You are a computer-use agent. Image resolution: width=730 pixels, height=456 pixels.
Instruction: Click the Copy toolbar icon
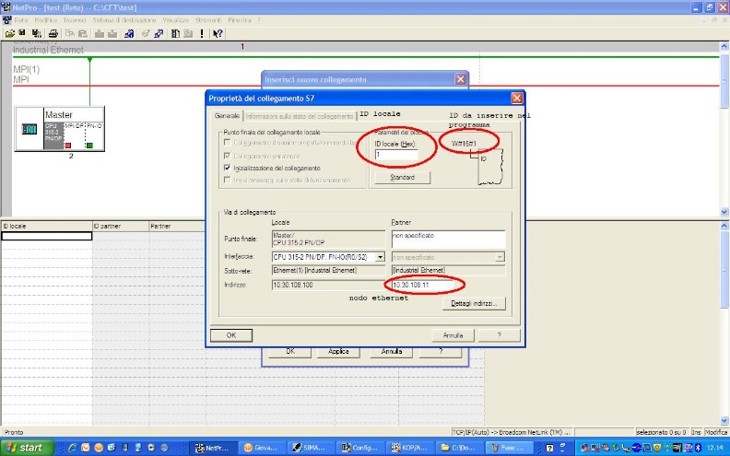69,33
